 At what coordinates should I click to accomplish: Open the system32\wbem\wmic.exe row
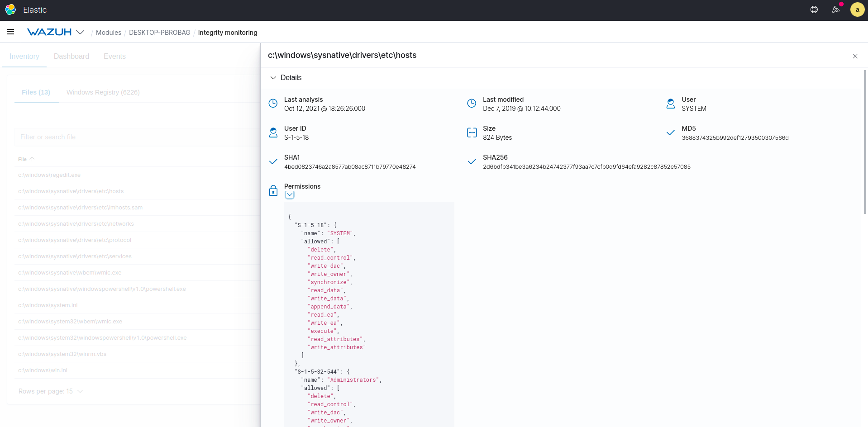(x=137, y=322)
